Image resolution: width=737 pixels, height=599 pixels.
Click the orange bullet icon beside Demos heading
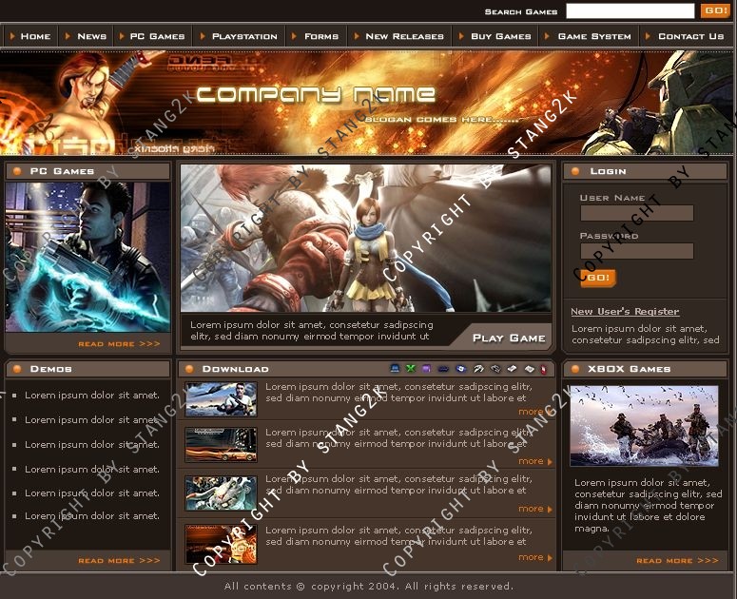(x=18, y=369)
